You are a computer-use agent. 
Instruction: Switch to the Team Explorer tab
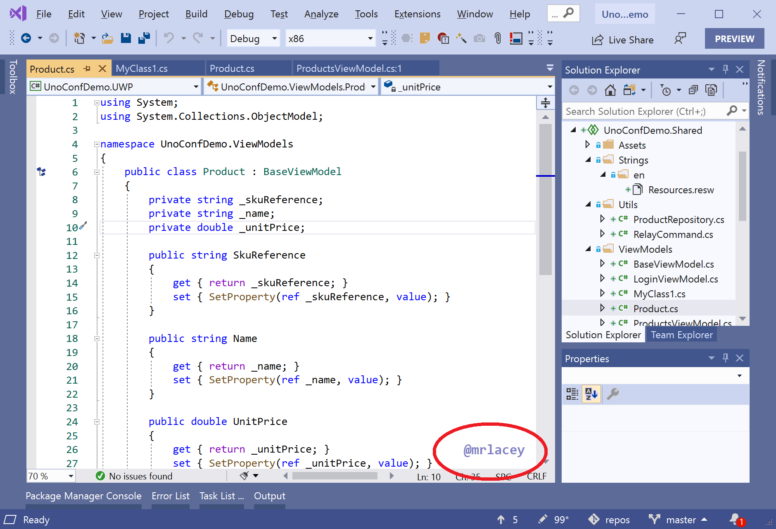(x=682, y=335)
